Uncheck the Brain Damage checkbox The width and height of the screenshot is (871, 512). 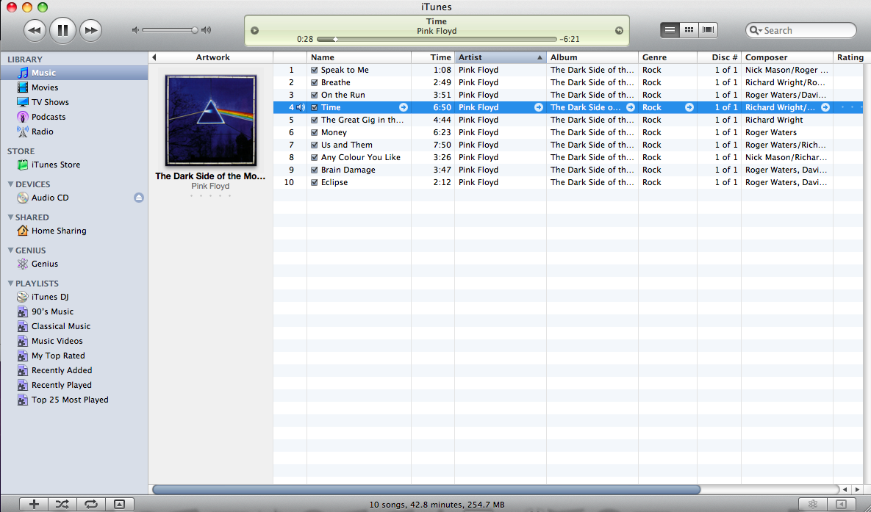click(315, 170)
